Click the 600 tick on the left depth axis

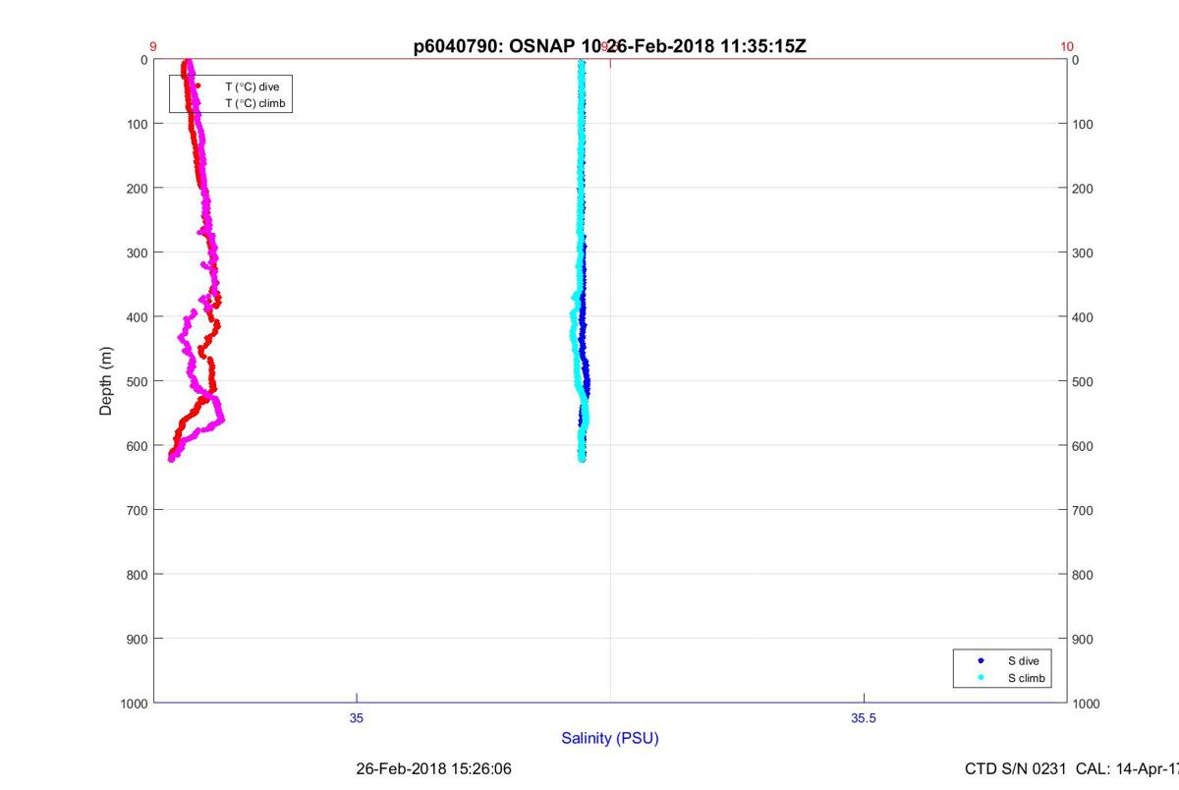tap(138, 445)
